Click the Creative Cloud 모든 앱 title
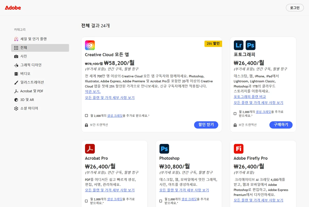Screen dimensions: 309x207 107,54
